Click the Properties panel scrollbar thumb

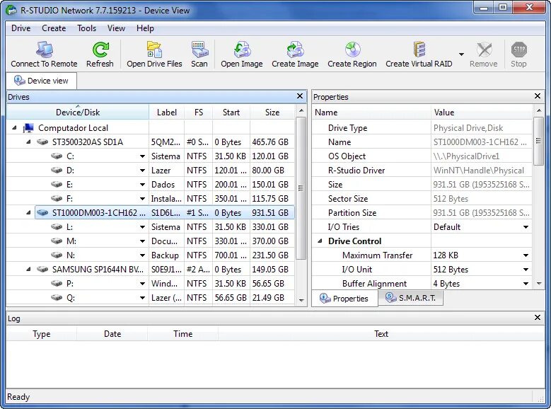[x=538, y=141]
